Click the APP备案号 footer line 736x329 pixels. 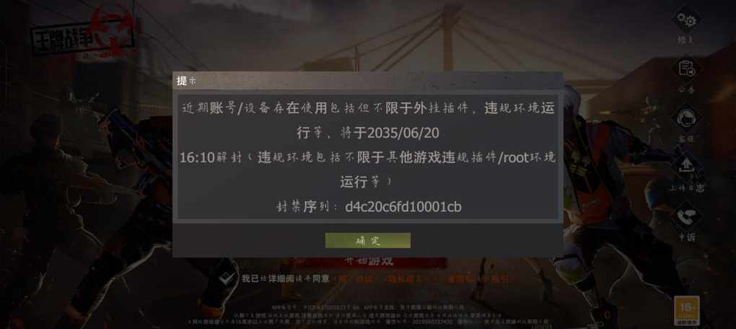tap(369, 307)
